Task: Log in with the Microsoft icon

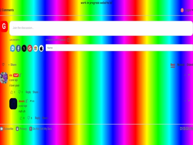Action: tap(36, 48)
